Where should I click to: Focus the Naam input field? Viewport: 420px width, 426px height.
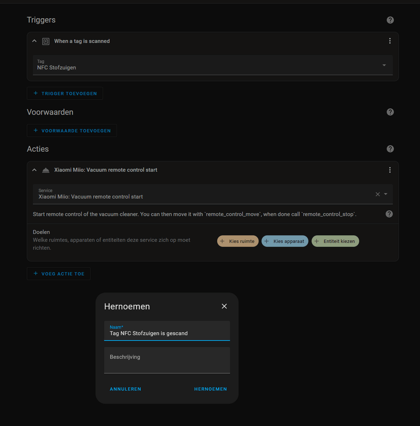click(167, 331)
